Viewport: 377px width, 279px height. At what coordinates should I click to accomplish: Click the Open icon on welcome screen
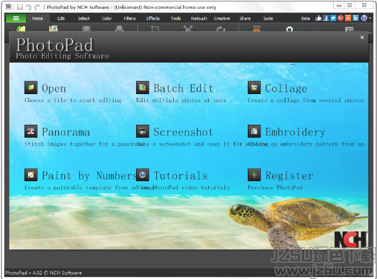pos(31,88)
